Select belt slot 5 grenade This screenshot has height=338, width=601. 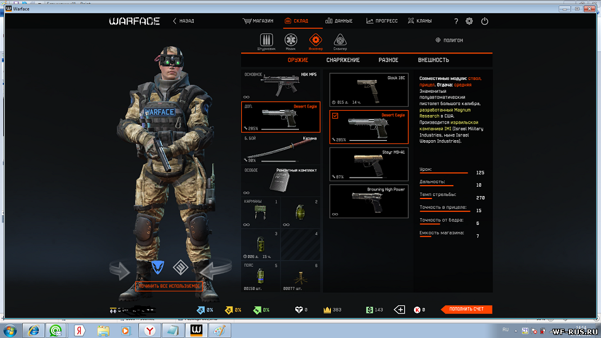point(261,277)
